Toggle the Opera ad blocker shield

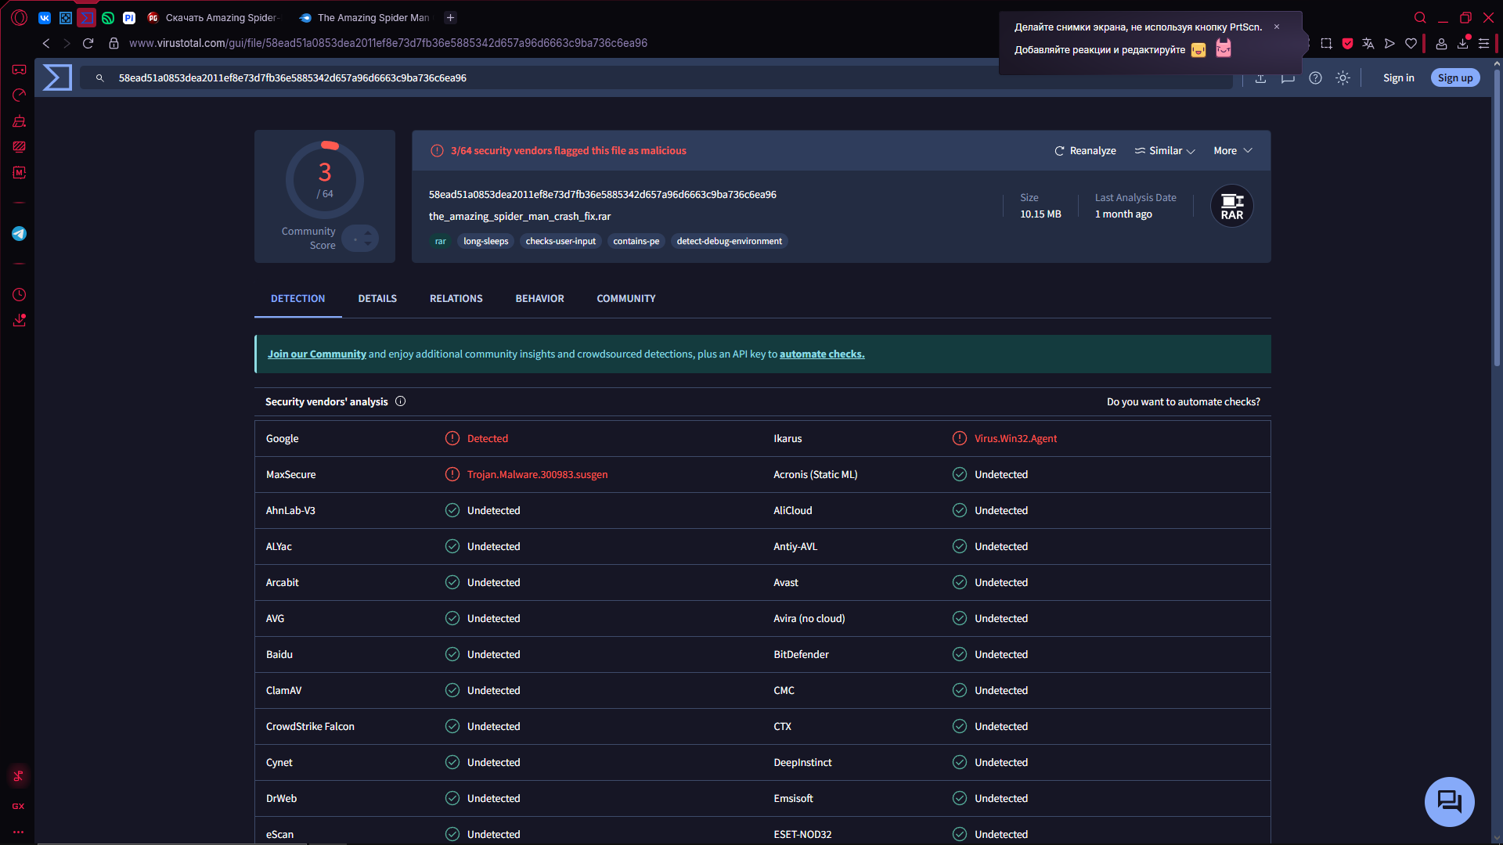coord(1347,44)
